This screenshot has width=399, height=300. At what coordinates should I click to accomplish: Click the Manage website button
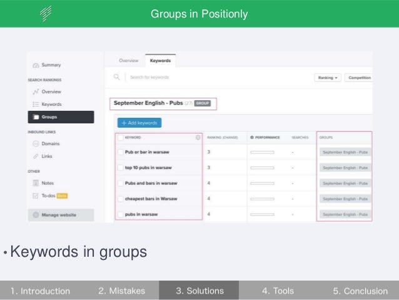[x=61, y=215]
